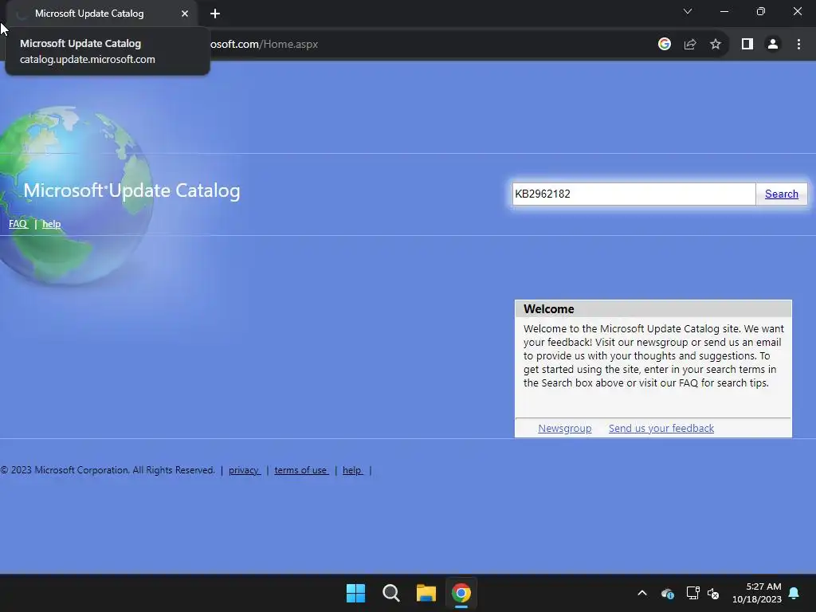Open the Chrome profile menu

click(x=773, y=45)
